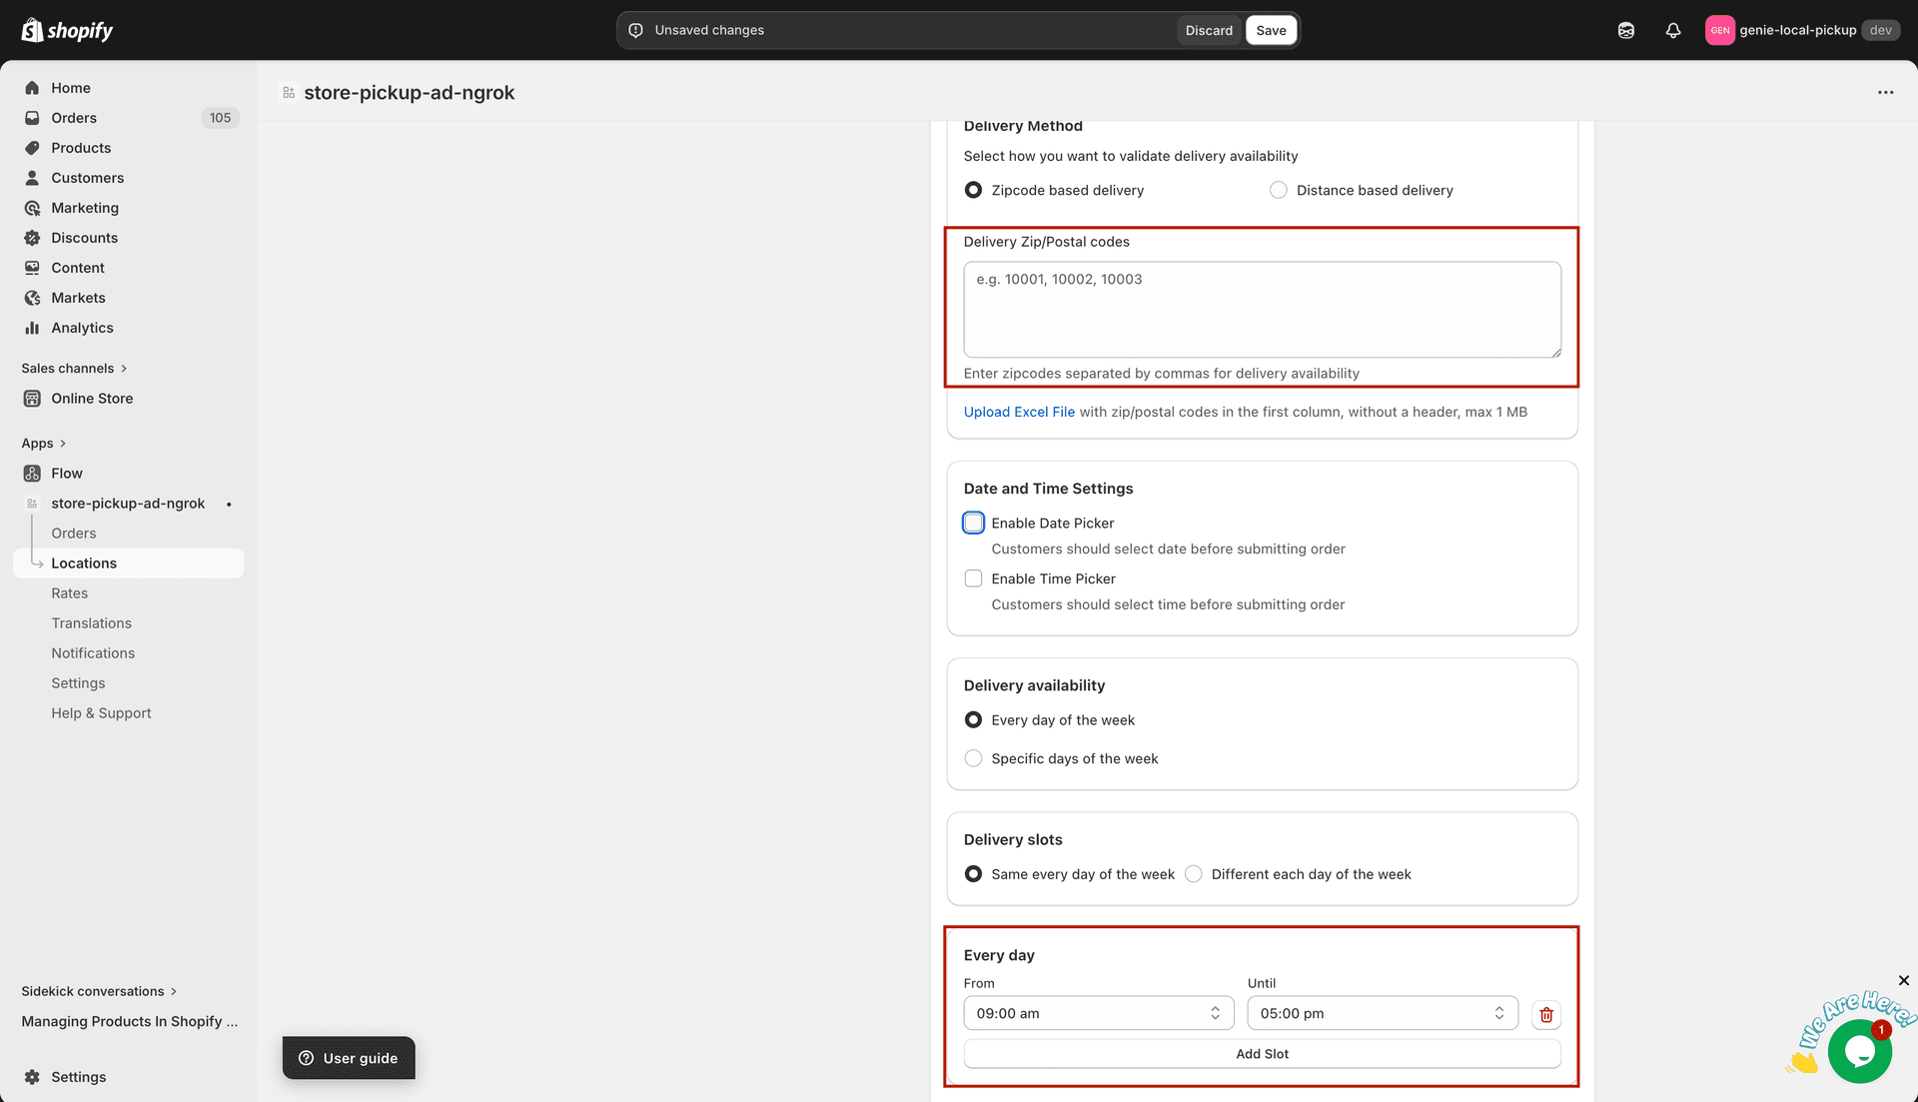Image resolution: width=1918 pixels, height=1102 pixels.
Task: Select Distance based delivery
Action: tap(1278, 189)
